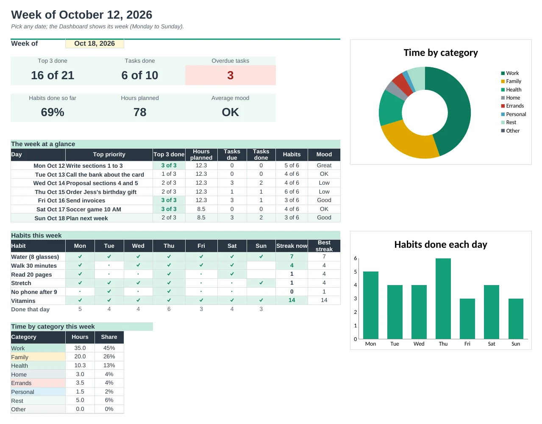Click the No phone after 9 checkmark under Tue
This screenshot has height=424, width=542.
[109, 291]
